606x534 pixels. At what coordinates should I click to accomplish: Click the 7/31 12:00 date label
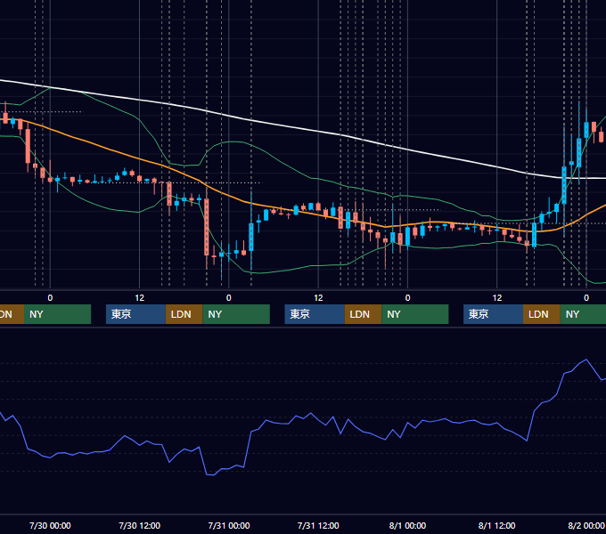click(x=318, y=525)
